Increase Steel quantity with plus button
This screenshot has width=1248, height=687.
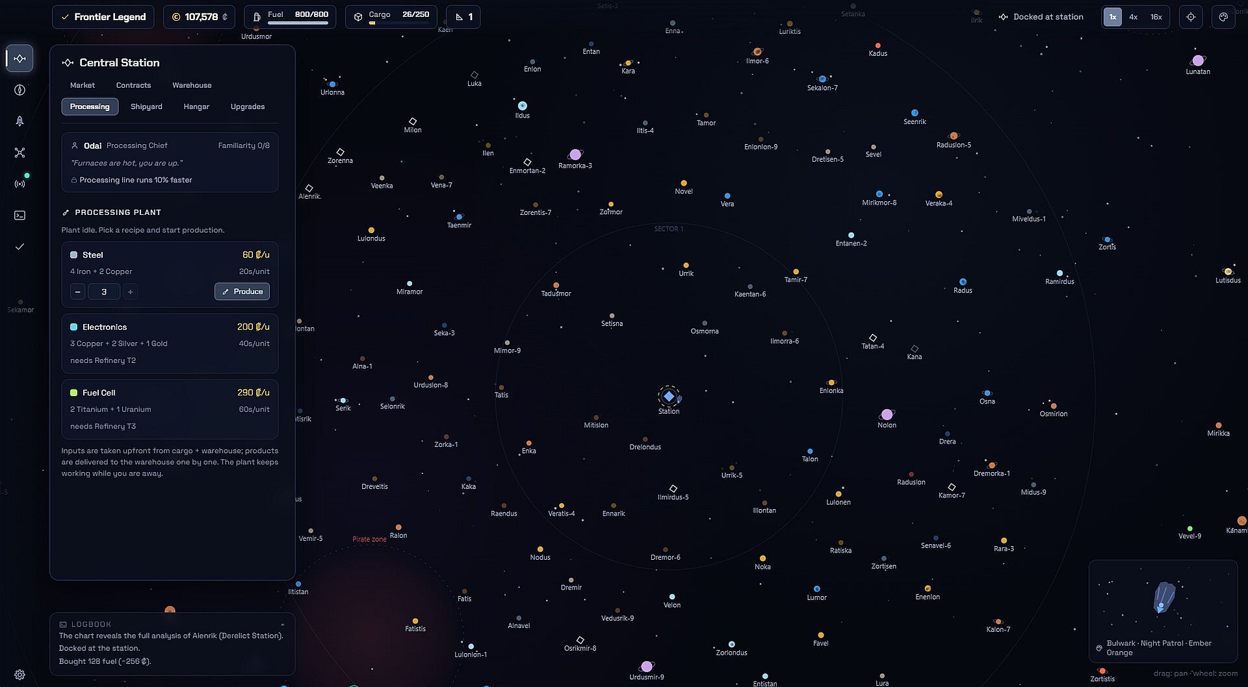130,292
